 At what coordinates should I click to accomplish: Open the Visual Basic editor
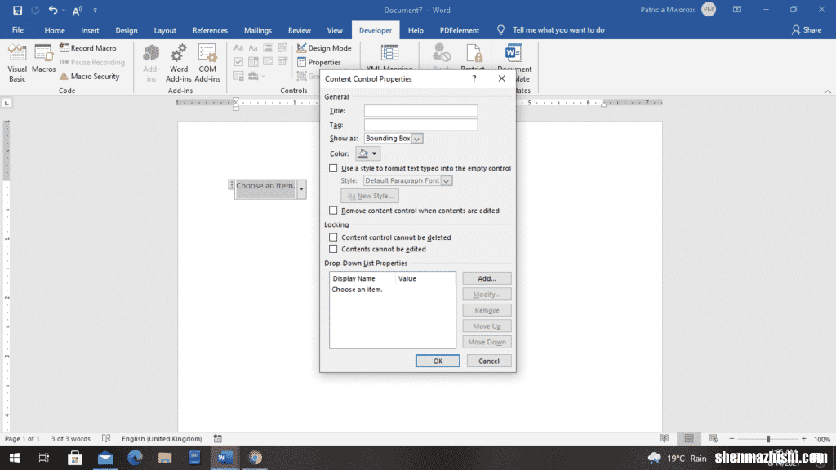coord(17,63)
